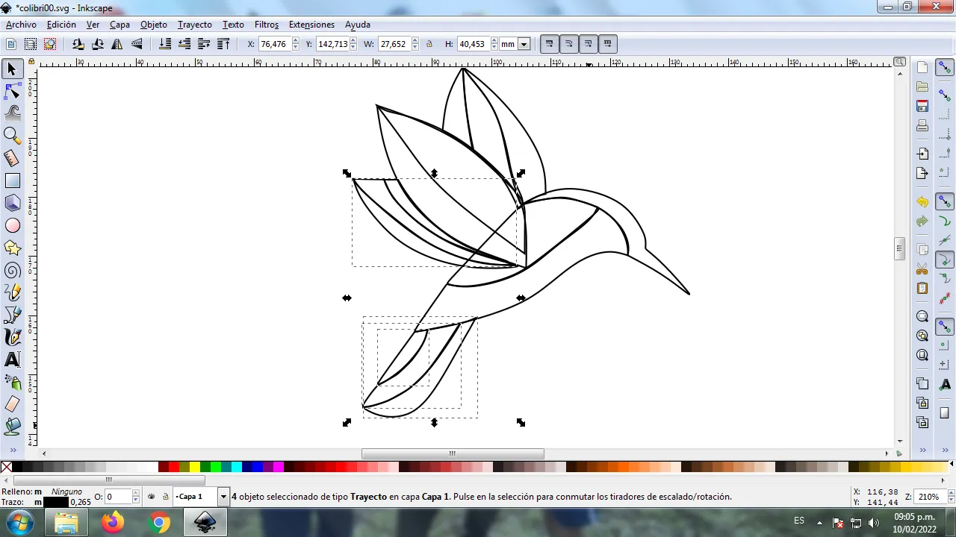This screenshot has height=537, width=956.
Task: Pick the yellow color swatch
Action: click(195, 467)
